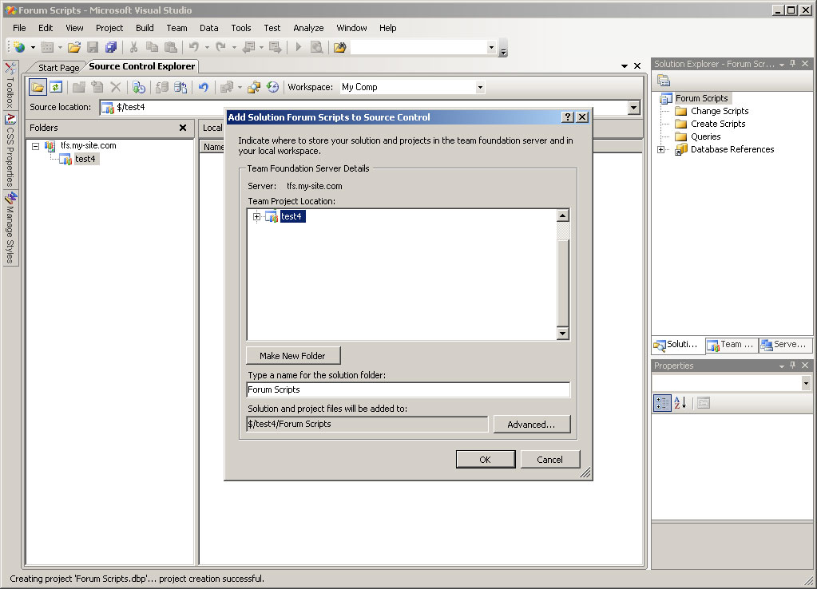This screenshot has width=817, height=589.
Task: Switch to the Team Explorer tab
Action: click(732, 345)
